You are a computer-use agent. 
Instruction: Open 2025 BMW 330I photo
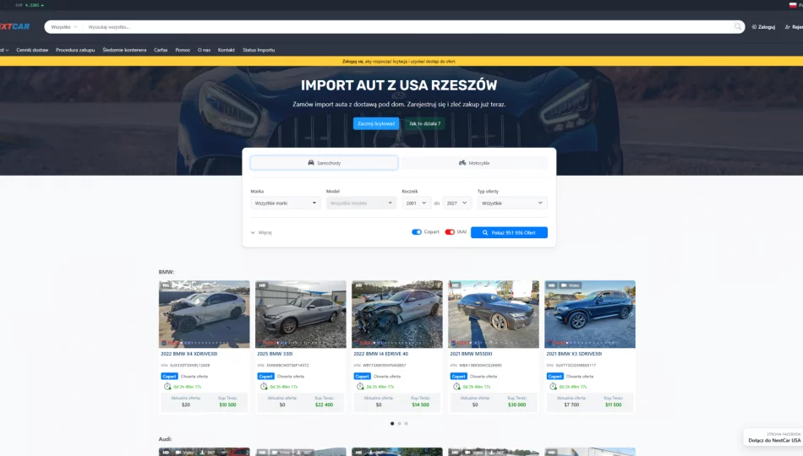pos(301,314)
